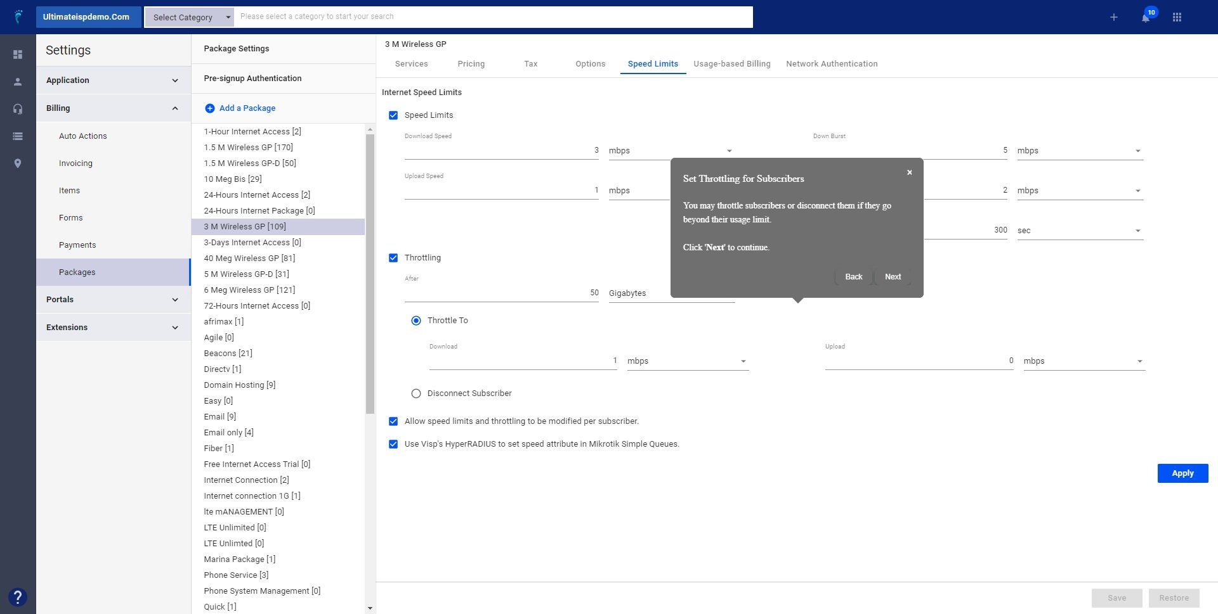The width and height of the screenshot is (1218, 614).
Task: Open Items settings
Action: [114, 191]
